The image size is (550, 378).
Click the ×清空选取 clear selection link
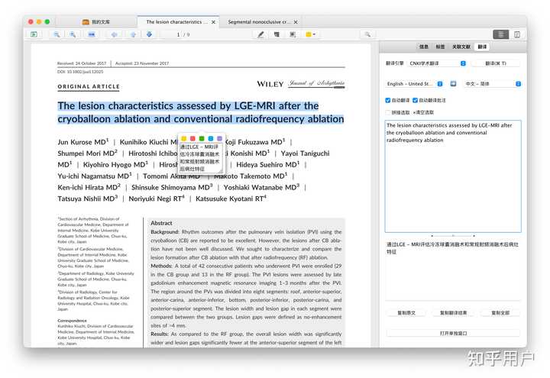click(423, 112)
